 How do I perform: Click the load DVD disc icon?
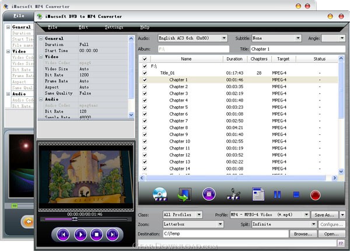point(160,194)
